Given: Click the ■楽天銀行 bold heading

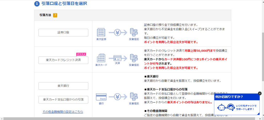Looking at the screenshot, I should pos(151,76).
